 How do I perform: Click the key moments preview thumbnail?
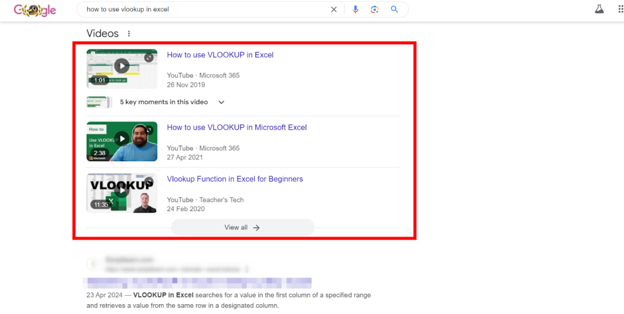[98, 102]
